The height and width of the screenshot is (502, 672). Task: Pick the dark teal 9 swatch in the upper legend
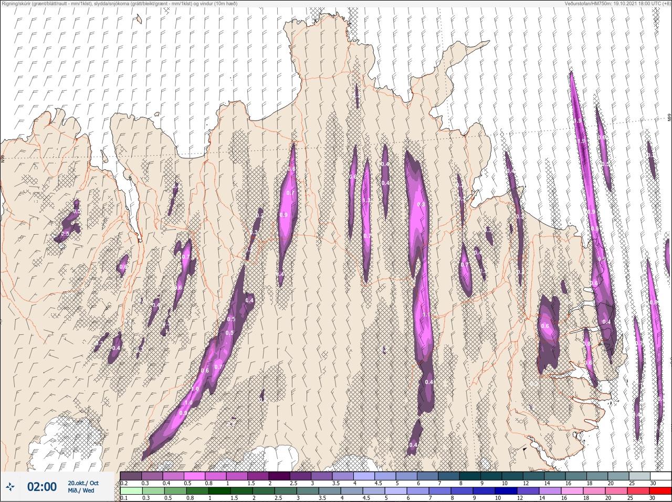coord(491,476)
